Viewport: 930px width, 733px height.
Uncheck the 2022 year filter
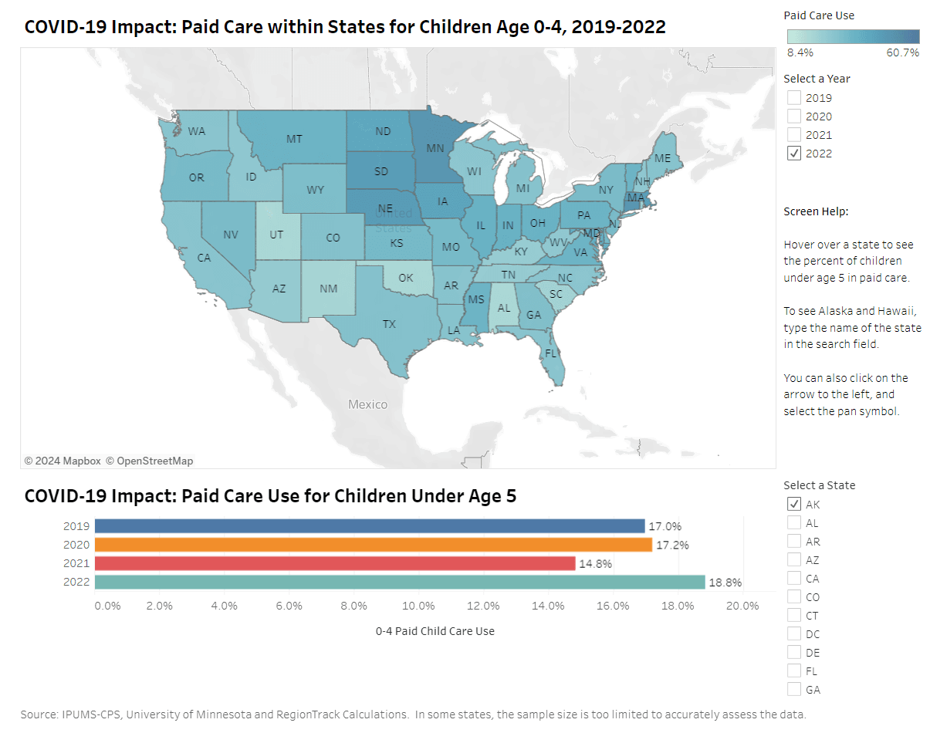793,153
